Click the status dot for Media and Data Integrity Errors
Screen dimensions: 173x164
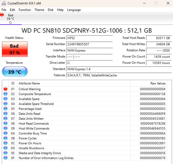pyautogui.click(x=5, y=153)
